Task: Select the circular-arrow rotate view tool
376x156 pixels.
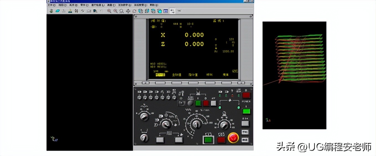Action: tap(134, 11)
